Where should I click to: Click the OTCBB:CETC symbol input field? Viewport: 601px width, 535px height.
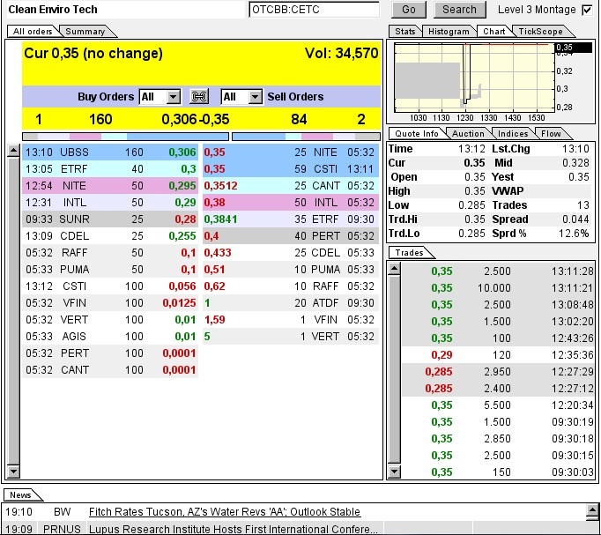pyautogui.click(x=313, y=10)
